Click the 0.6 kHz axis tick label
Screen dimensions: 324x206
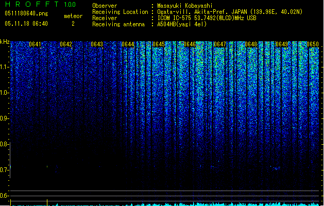[x=4, y=196]
